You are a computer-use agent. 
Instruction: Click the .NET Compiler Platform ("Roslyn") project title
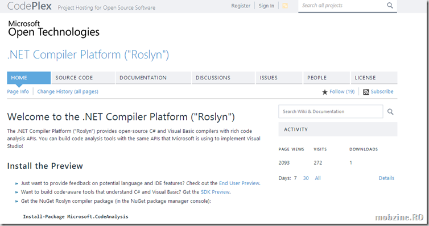click(88, 55)
